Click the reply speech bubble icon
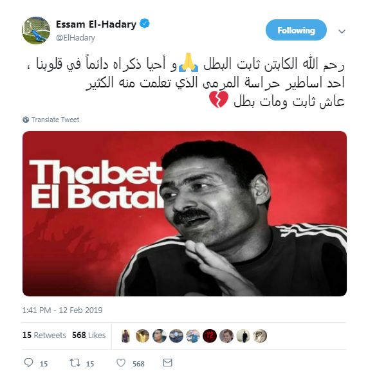368x378 pixels. tap(29, 363)
